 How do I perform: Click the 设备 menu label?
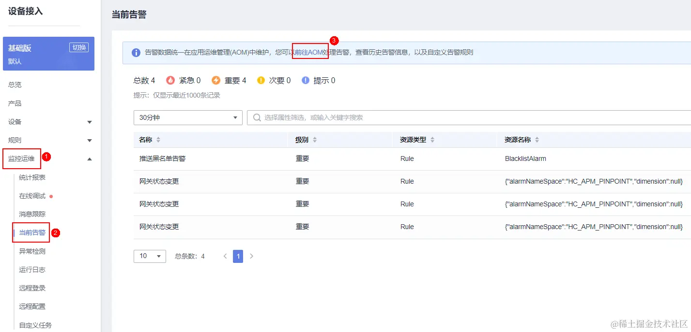point(15,122)
